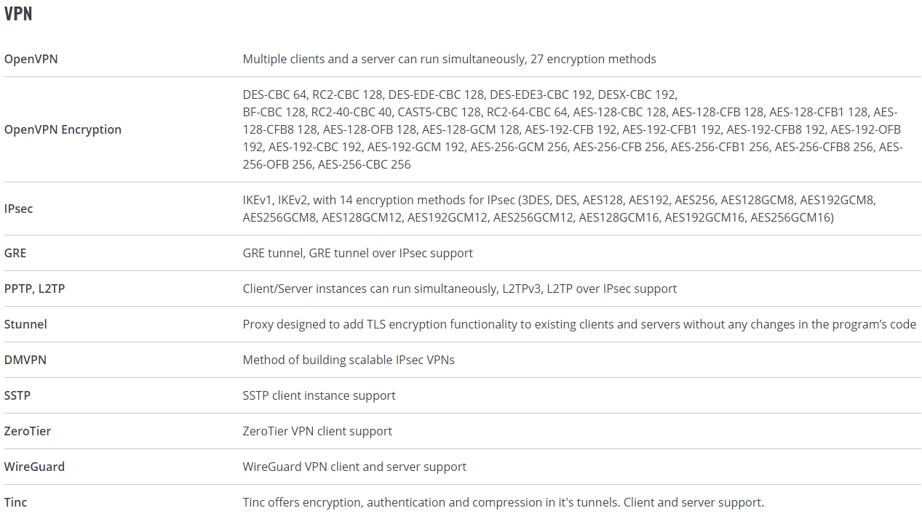Click 'GRE tunnel over IPsec support' text
The image size is (922, 532).
point(391,253)
